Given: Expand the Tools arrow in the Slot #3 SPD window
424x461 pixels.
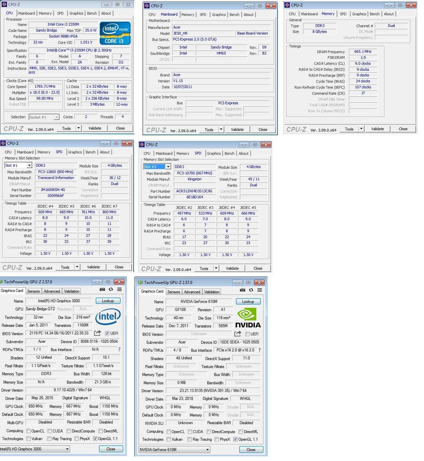Looking at the screenshot, I should point(216,268).
